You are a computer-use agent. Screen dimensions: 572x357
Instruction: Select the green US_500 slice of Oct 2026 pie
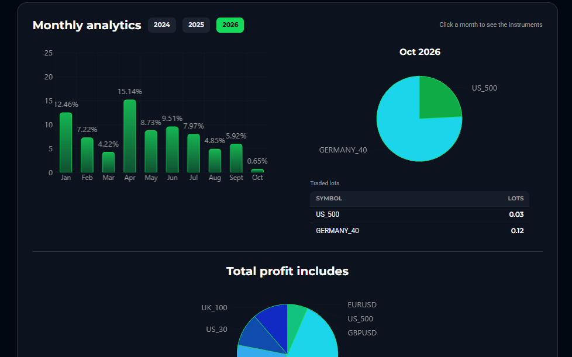[x=437, y=100]
